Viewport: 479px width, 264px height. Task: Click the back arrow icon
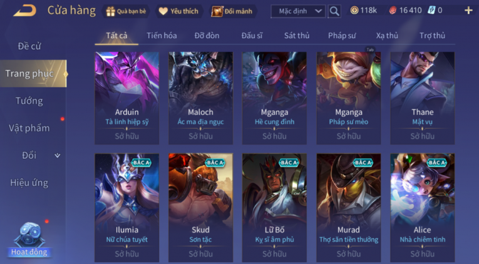pyautogui.click(x=25, y=11)
